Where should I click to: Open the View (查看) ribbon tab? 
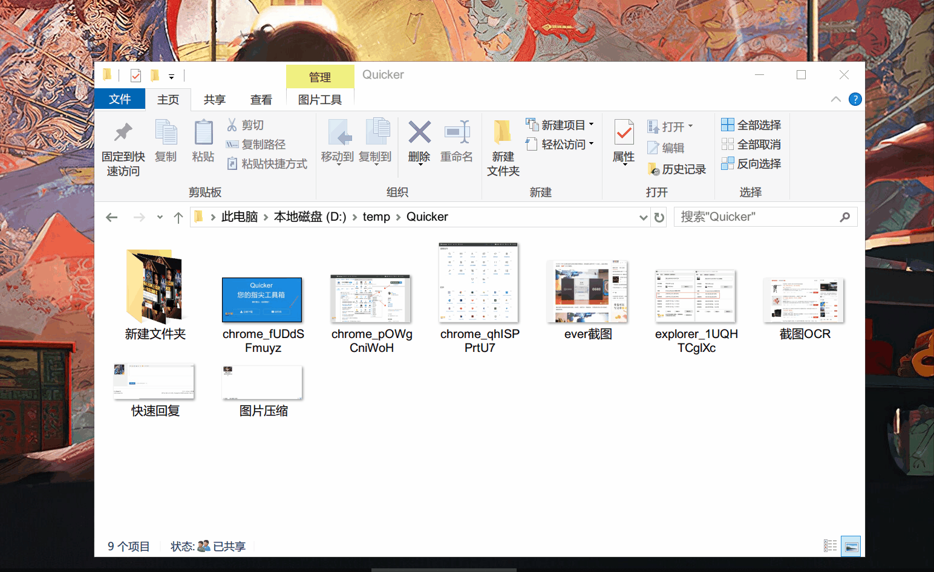click(261, 99)
